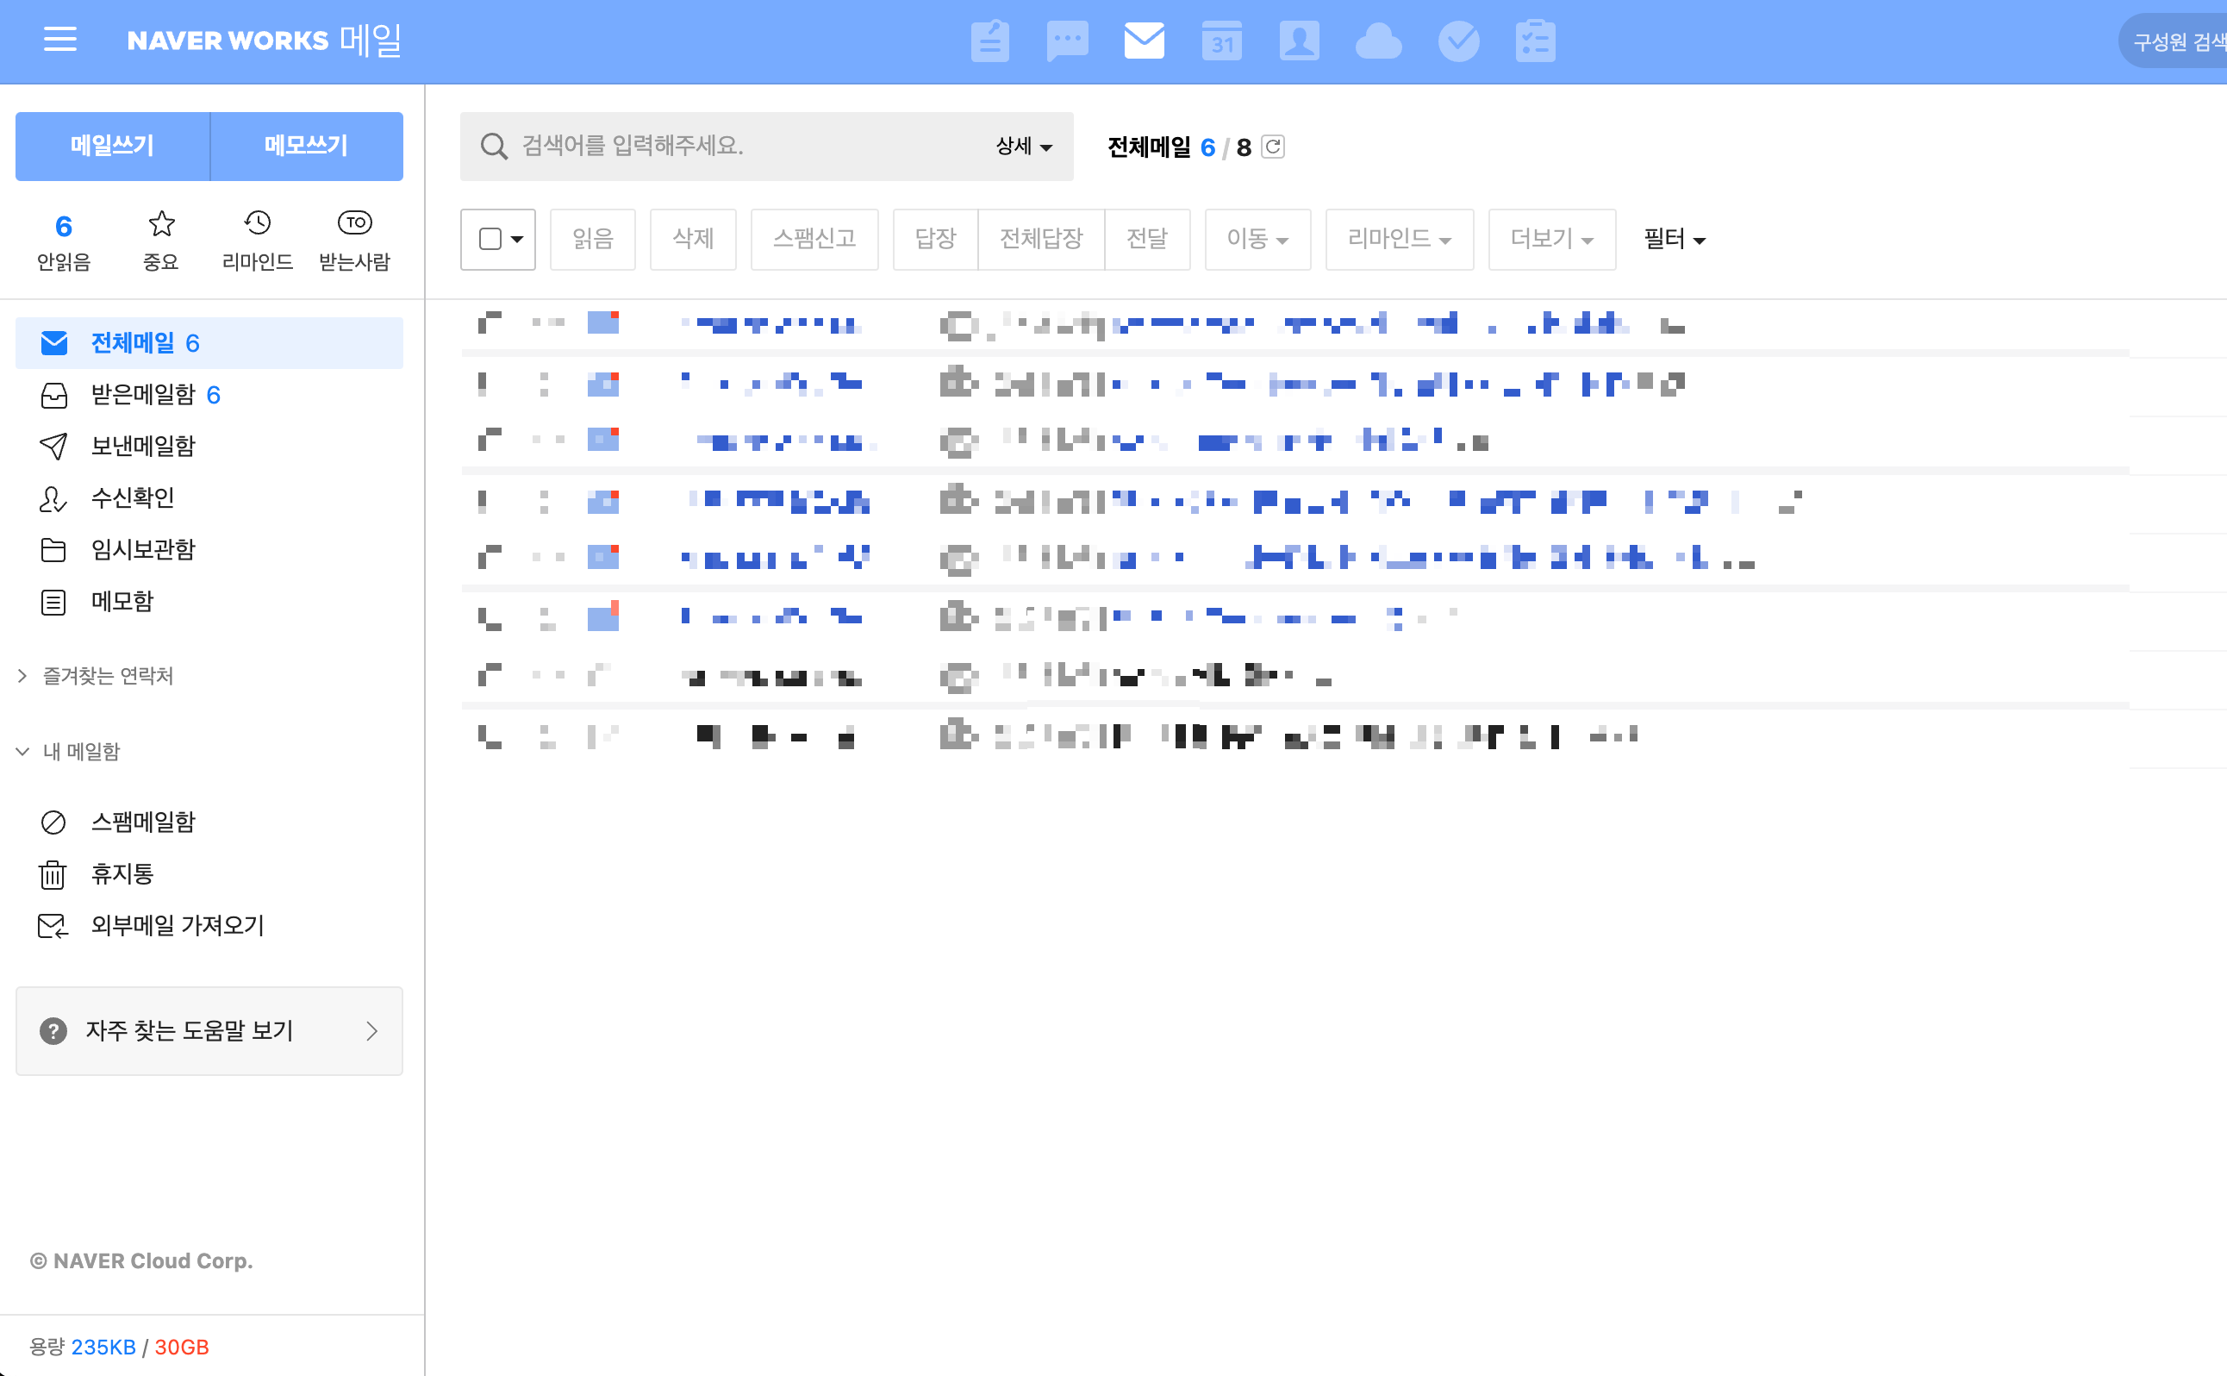This screenshot has height=1376, width=2227.
Task: Click the refresh icon beside mail count
Action: click(x=1273, y=147)
